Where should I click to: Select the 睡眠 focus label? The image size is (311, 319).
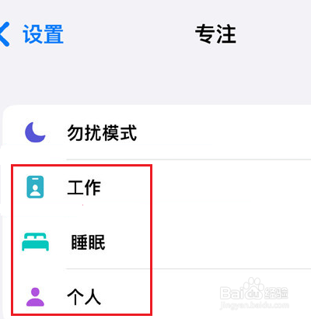[x=88, y=242]
